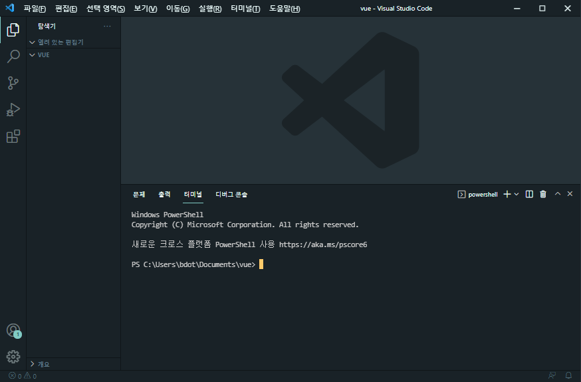Click the errors count icon in status bar
Screen dimensions: 581x382
(x=12, y=376)
